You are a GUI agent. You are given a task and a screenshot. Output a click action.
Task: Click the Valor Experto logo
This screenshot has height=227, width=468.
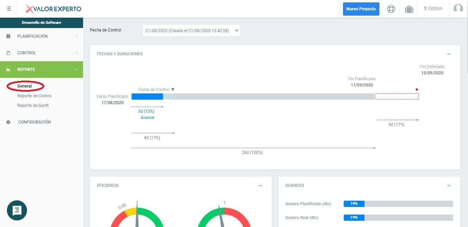click(x=54, y=9)
